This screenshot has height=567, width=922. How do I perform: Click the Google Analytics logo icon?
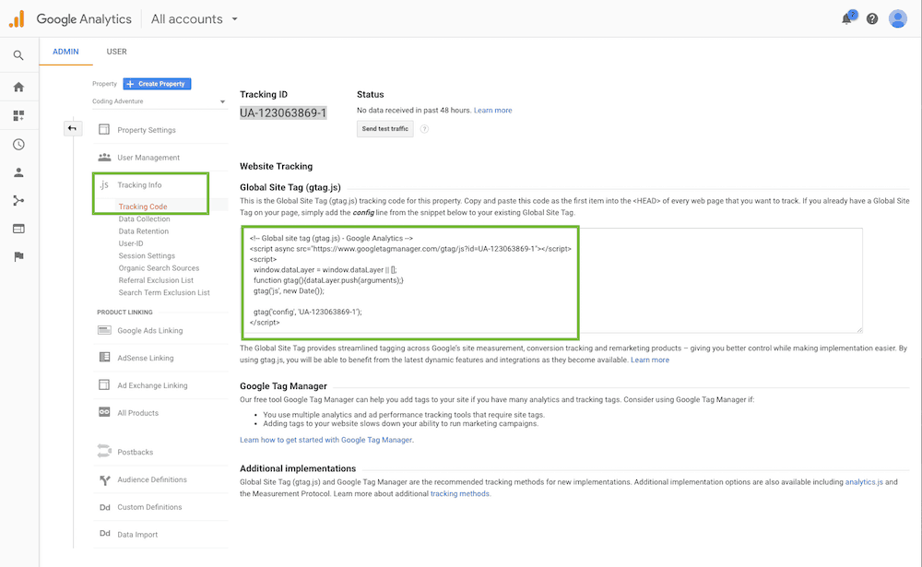coord(17,18)
